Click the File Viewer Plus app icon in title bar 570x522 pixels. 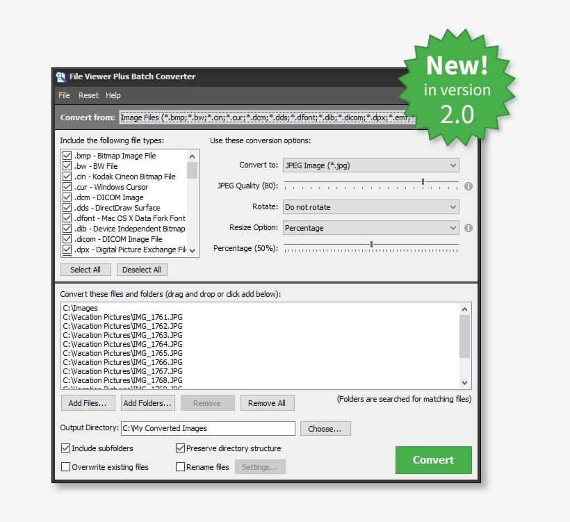pos(60,76)
